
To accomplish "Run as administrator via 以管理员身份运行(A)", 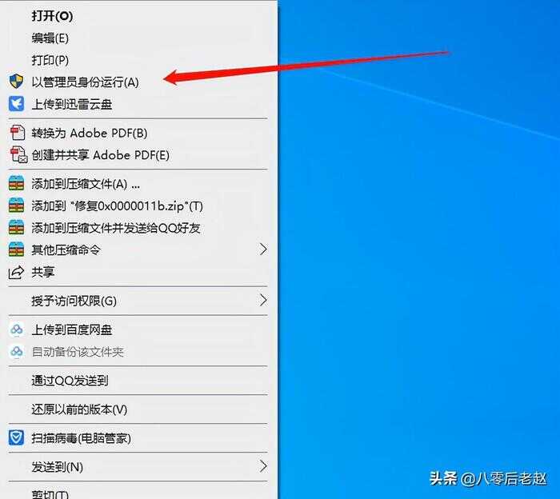I will (x=85, y=82).
